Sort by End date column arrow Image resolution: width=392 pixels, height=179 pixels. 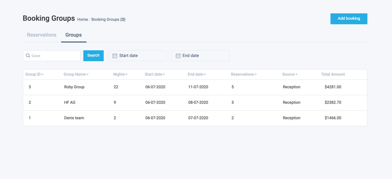point(205,74)
